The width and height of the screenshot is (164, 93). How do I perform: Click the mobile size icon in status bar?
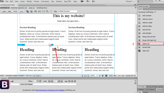pyautogui.click(x=100, y=76)
